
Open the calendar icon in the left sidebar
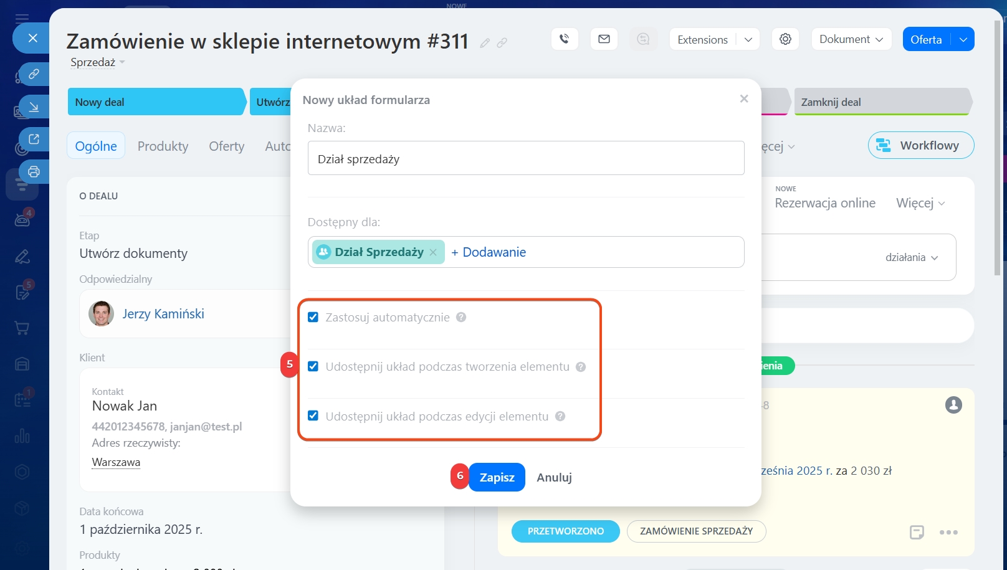tap(22, 400)
